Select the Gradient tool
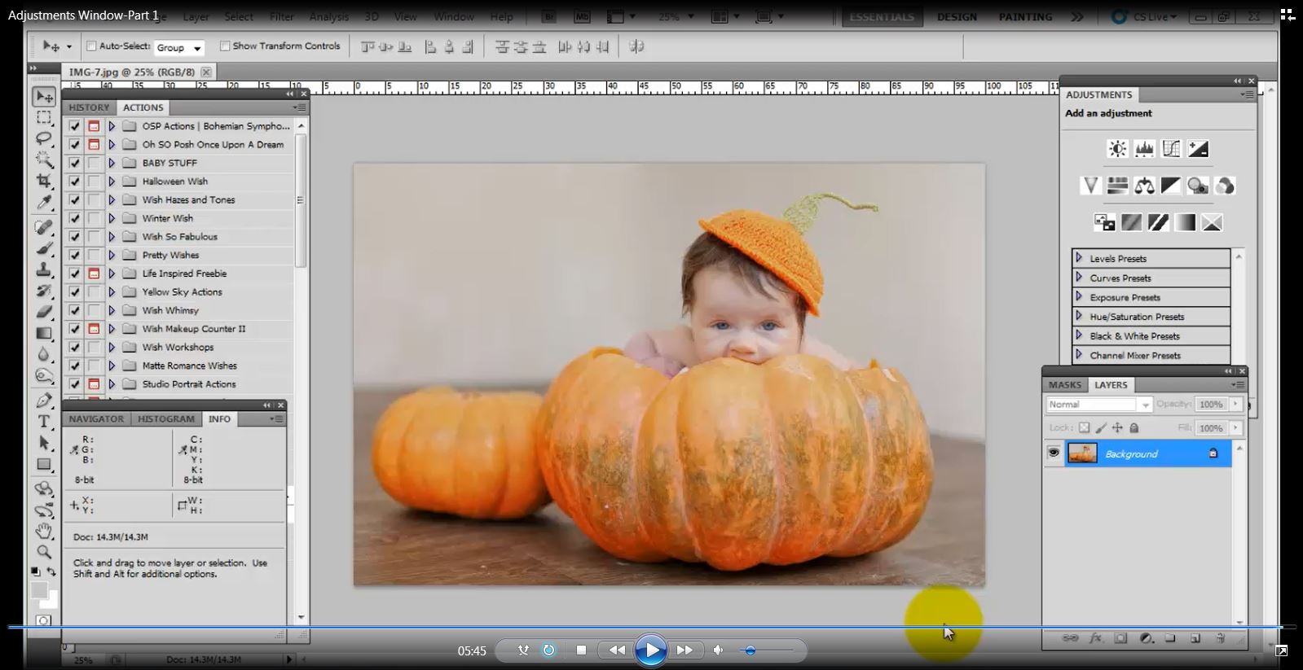 [44, 333]
